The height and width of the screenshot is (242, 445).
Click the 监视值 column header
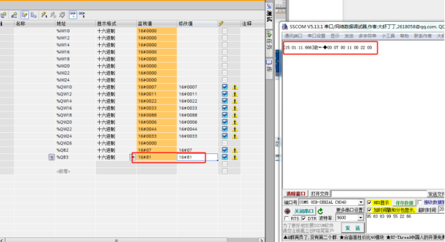click(x=157, y=24)
